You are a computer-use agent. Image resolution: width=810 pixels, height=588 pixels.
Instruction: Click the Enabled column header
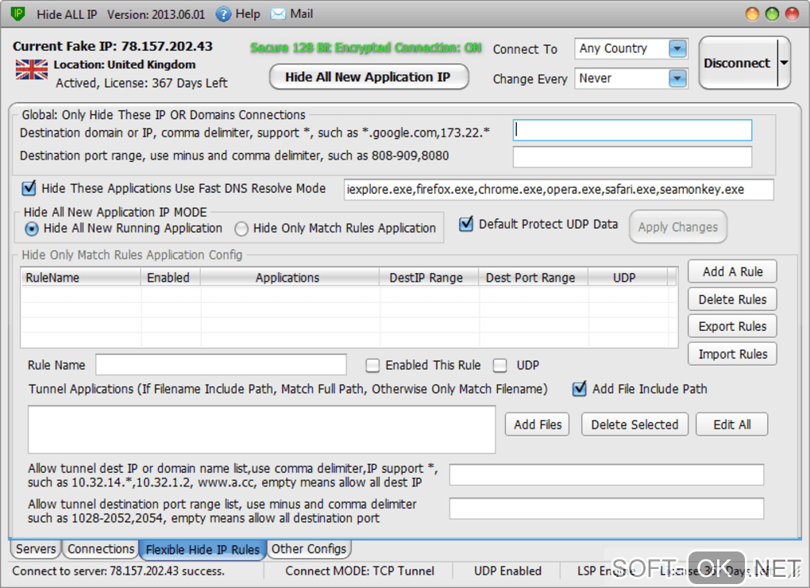pos(171,278)
